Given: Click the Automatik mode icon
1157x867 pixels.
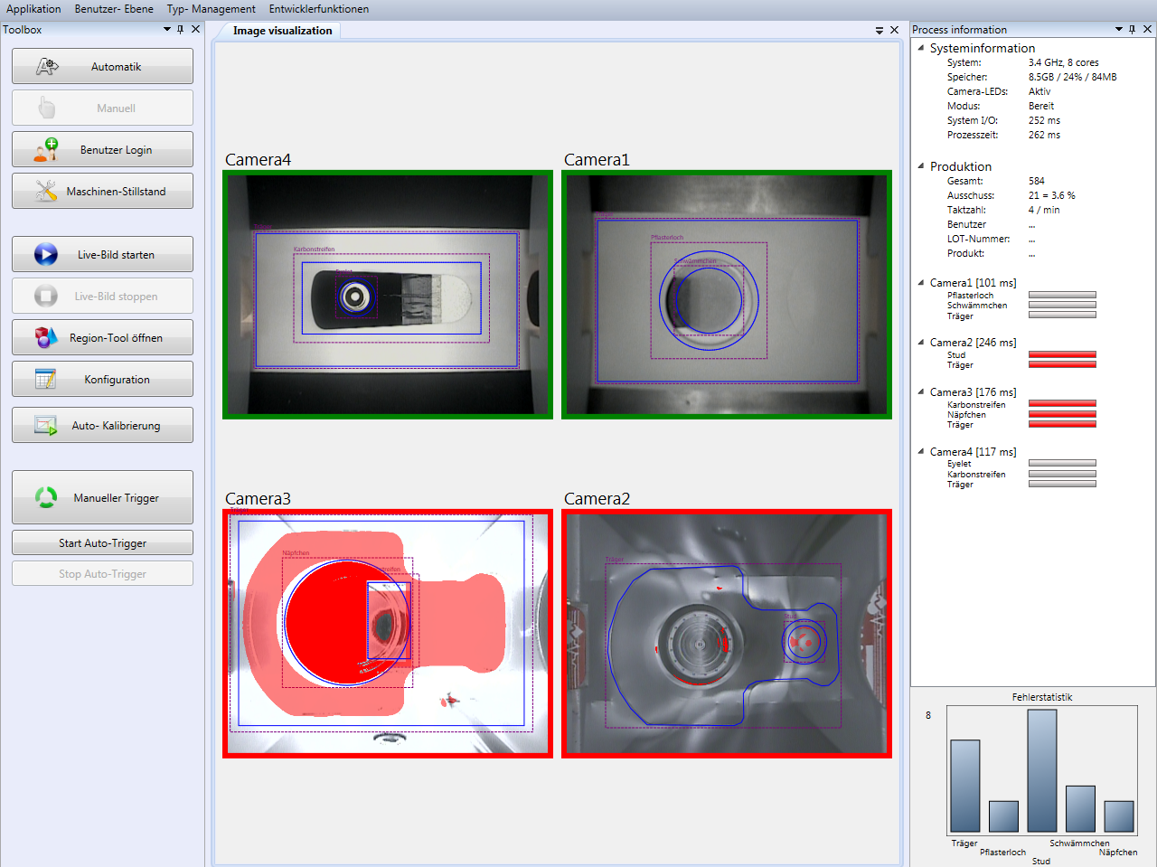Looking at the screenshot, I should [x=46, y=66].
